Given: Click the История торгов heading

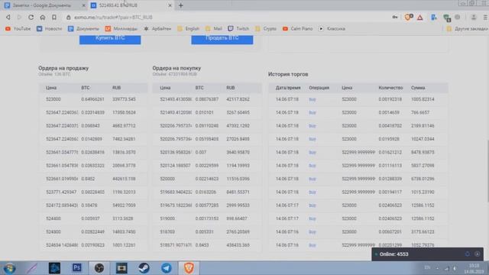Looking at the screenshot, I should (x=288, y=74).
